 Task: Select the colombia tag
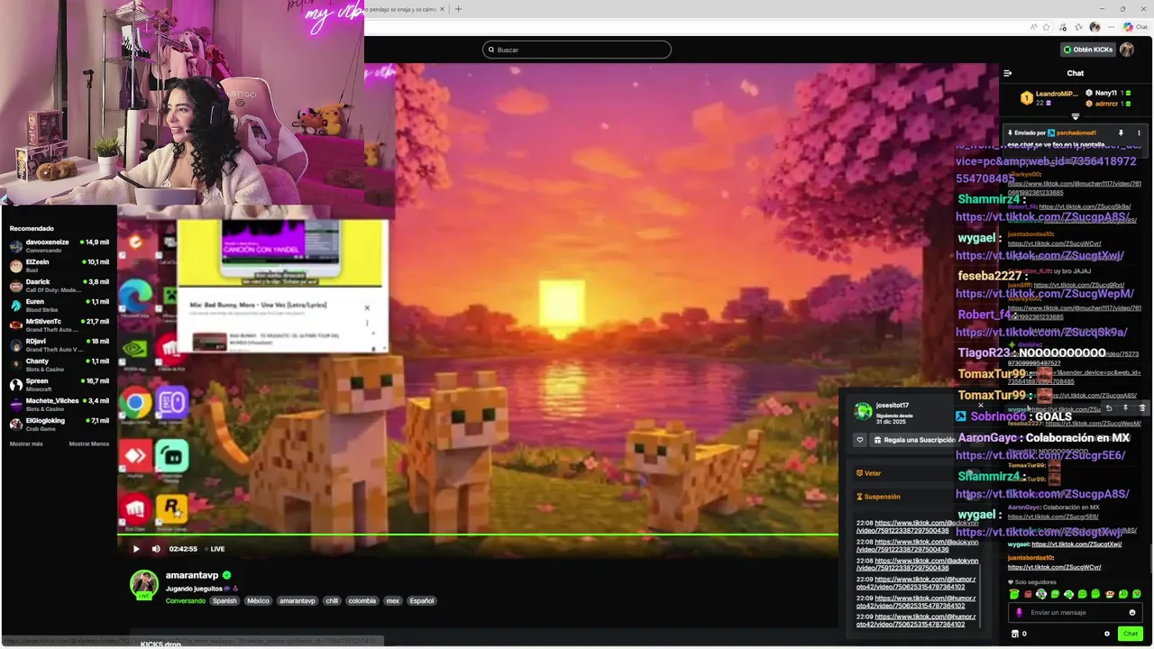[x=362, y=600]
